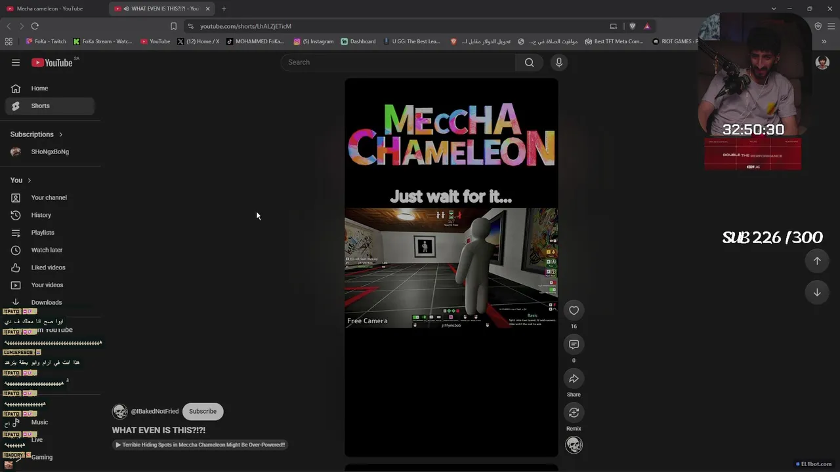The width and height of the screenshot is (840, 472).
Task: Open the Brave shields icon
Action: click(x=632, y=26)
